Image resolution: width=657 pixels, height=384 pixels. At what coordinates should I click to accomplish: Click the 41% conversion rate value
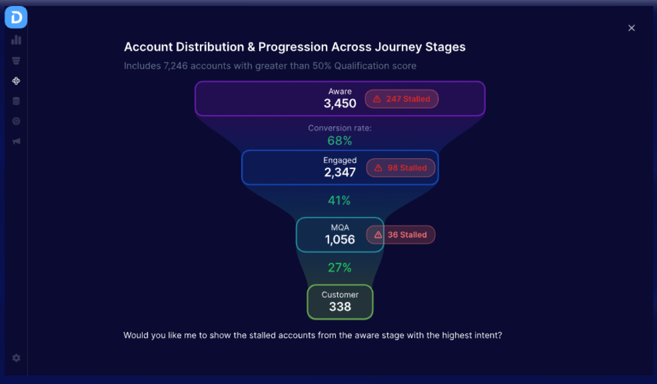pyautogui.click(x=339, y=201)
